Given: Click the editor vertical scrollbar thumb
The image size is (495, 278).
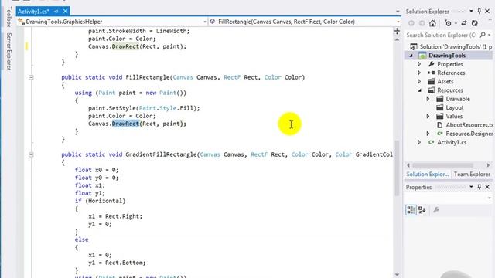Looking at the screenshot, I should pyautogui.click(x=397, y=168).
